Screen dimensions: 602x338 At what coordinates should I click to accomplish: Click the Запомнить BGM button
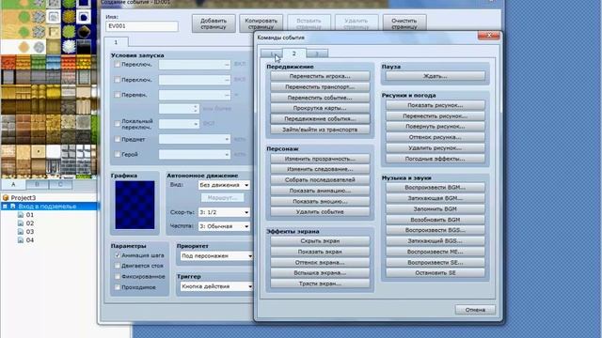pyautogui.click(x=435, y=208)
